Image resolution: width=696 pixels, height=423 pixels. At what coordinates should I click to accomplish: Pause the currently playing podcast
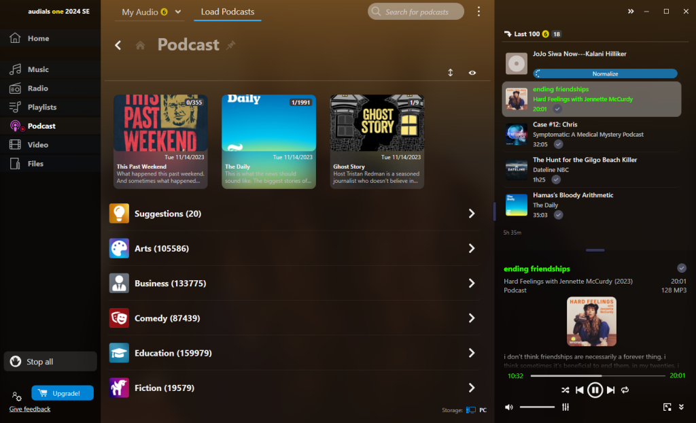(595, 390)
